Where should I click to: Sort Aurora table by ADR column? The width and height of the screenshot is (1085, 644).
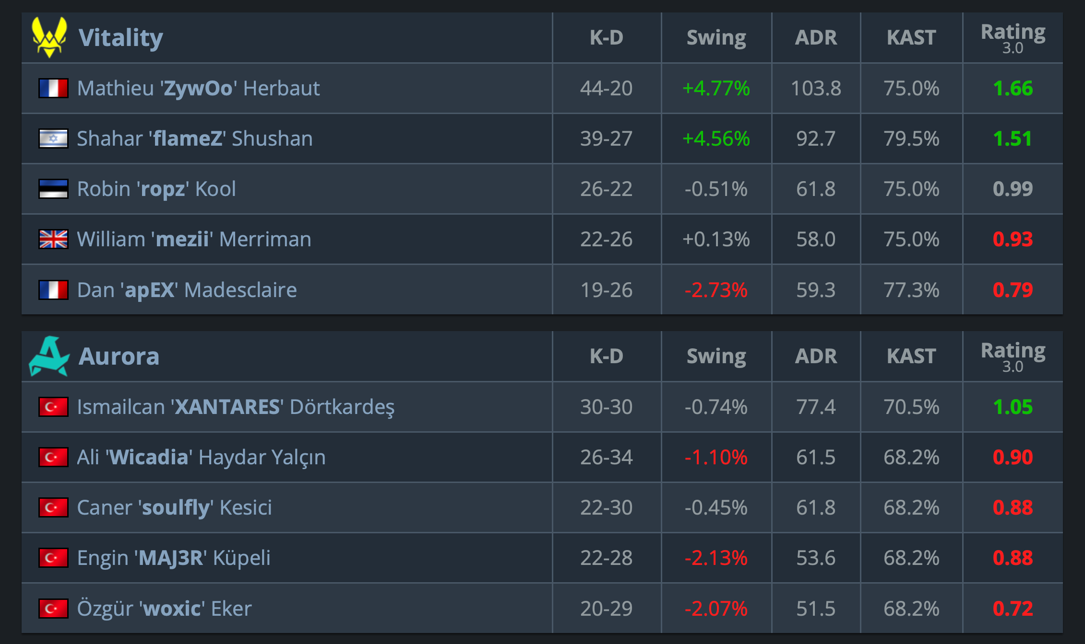[x=816, y=356]
